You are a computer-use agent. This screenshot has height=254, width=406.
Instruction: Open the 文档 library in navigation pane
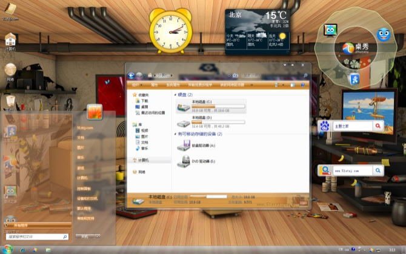pos(142,142)
